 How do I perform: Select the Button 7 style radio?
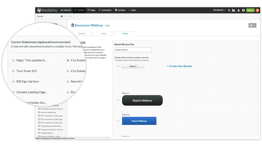[x=118, y=100]
